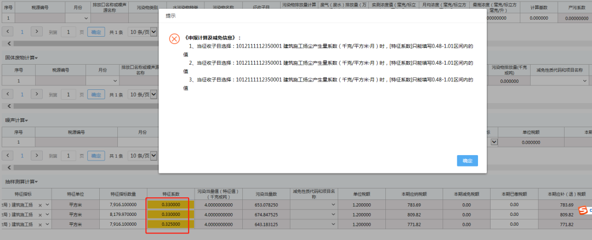Go to next page in 噪声计算 pager
The image size is (592, 240).
37,156
